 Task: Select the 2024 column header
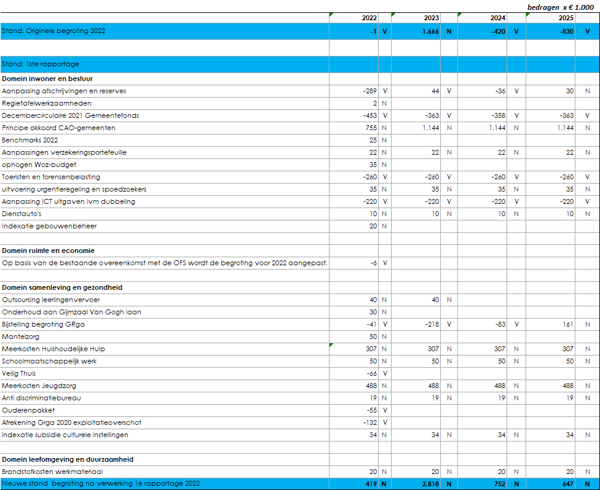coord(498,18)
